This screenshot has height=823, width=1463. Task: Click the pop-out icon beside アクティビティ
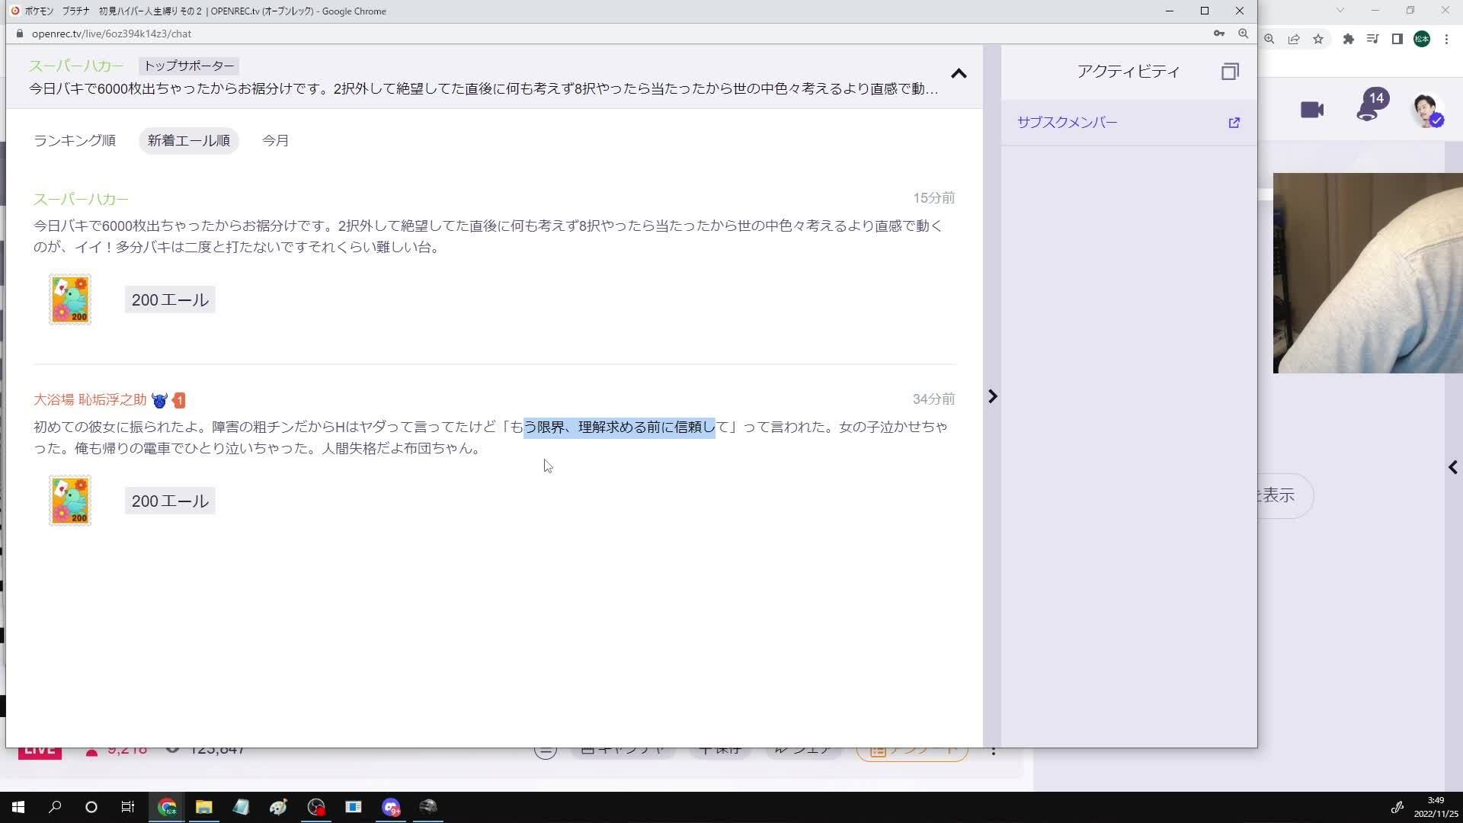pyautogui.click(x=1231, y=71)
